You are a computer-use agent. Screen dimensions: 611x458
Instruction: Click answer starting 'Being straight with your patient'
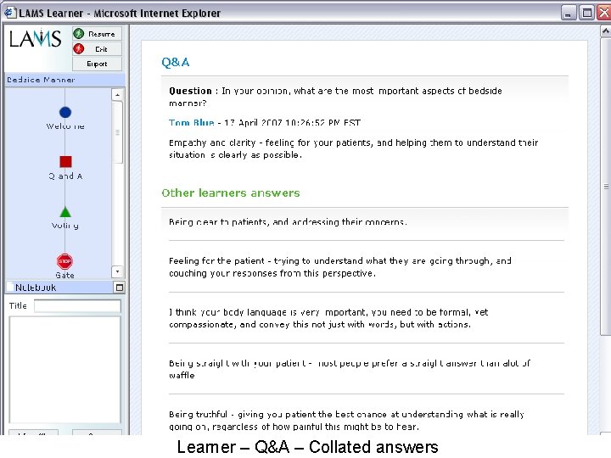pos(350,369)
